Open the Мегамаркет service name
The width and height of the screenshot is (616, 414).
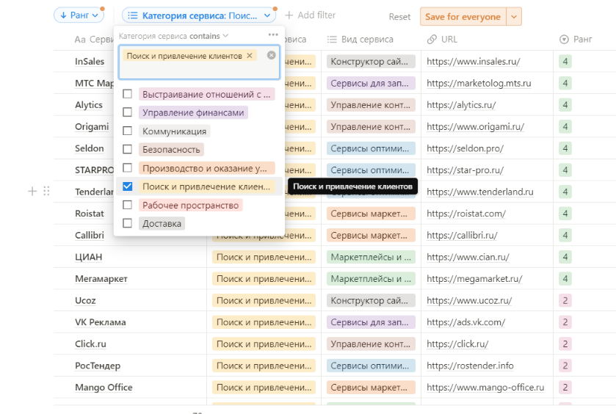click(101, 279)
